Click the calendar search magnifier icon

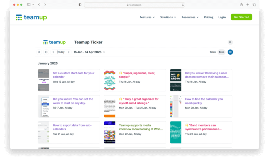coord(230,42)
